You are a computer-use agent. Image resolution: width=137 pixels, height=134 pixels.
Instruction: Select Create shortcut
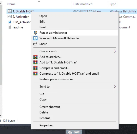coord(75,107)
